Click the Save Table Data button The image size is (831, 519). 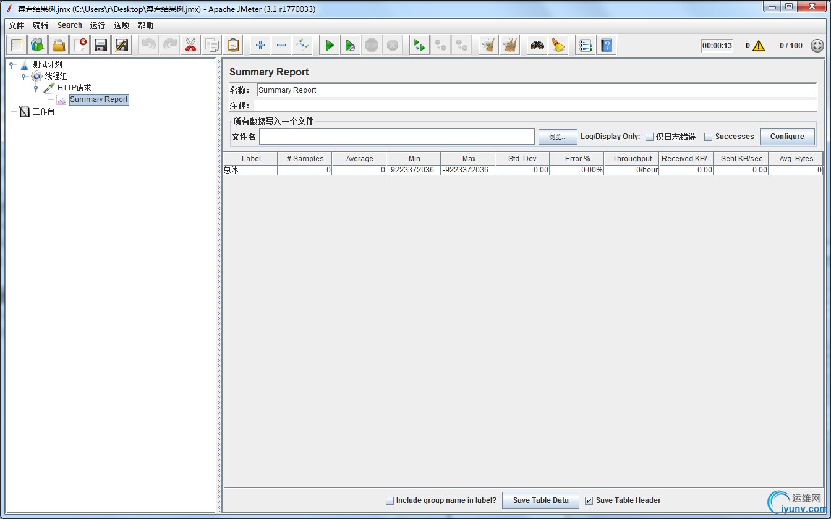(540, 500)
